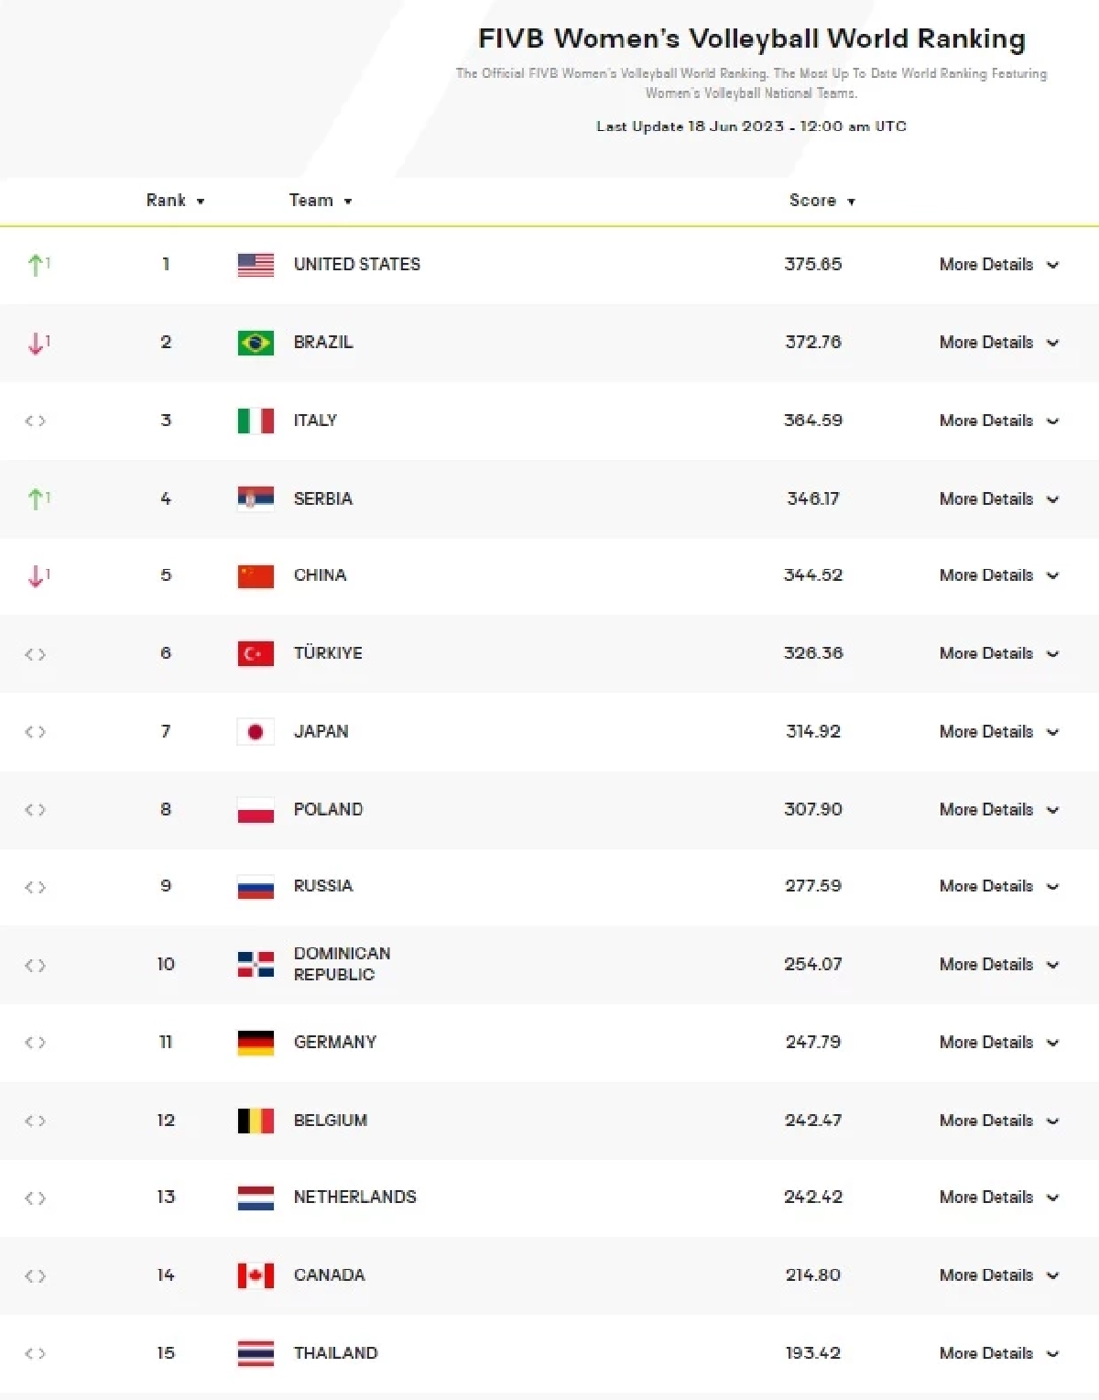This screenshot has width=1099, height=1400.
Task: Open More Details for Germany
Action: (x=998, y=1043)
